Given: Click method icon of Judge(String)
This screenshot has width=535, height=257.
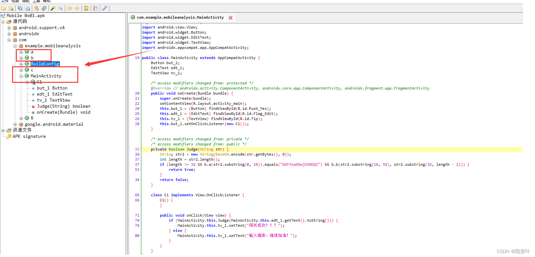Looking at the screenshot, I should pos(33,107).
